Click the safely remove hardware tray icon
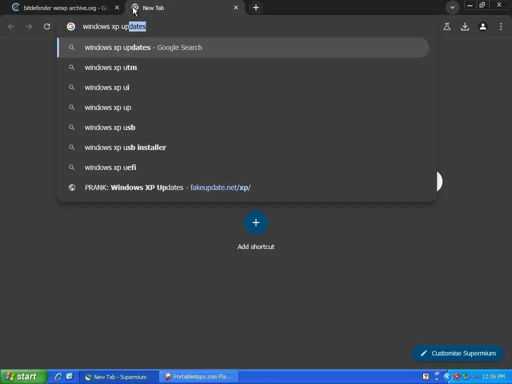Viewport: 512px width, 384px height. tap(466, 377)
